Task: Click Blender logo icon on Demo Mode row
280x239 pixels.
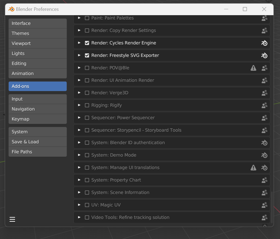Action: pos(265,155)
